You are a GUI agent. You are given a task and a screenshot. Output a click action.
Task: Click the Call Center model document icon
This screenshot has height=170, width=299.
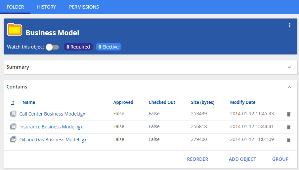pos(13,114)
